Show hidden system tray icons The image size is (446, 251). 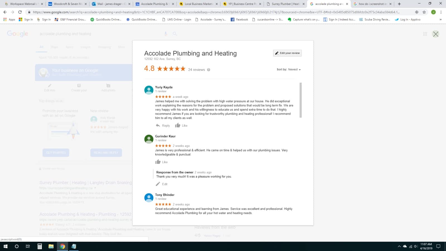(399, 246)
